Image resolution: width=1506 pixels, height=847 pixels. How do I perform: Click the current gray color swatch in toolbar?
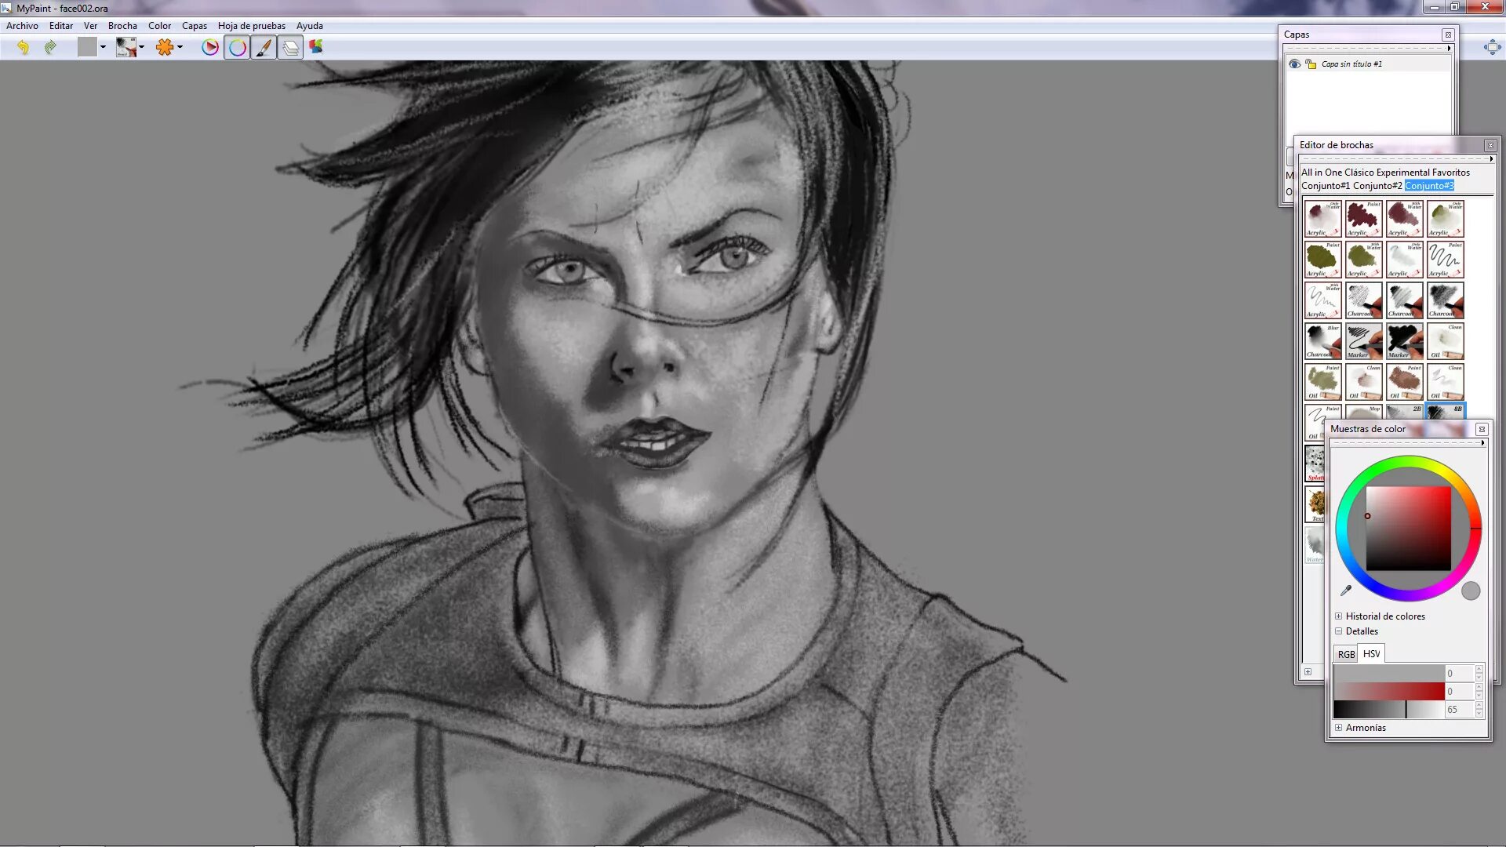point(87,48)
